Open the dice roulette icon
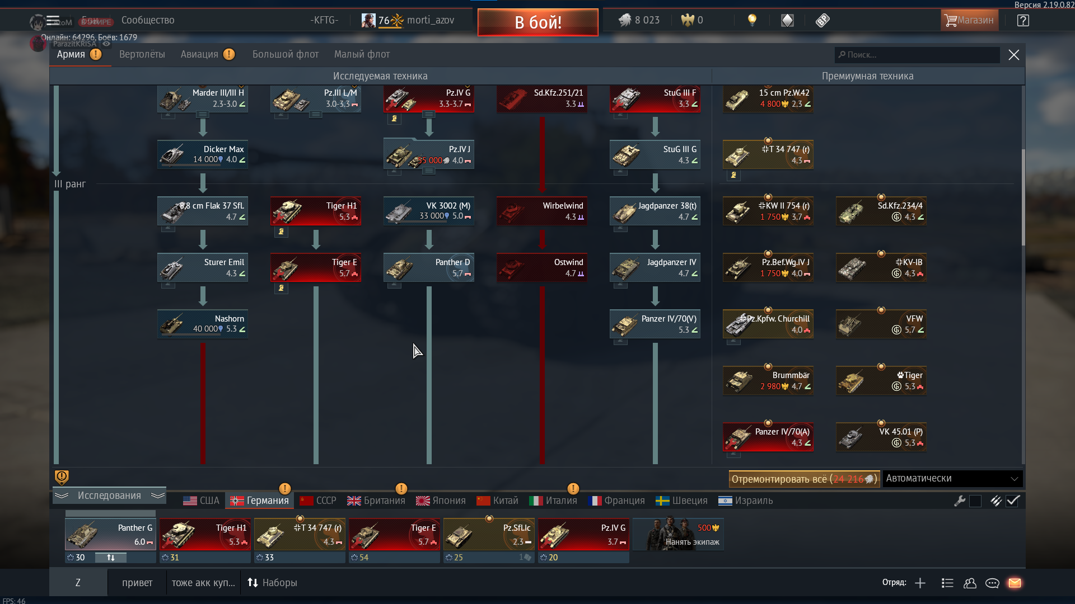1075x604 pixels. coord(822,21)
